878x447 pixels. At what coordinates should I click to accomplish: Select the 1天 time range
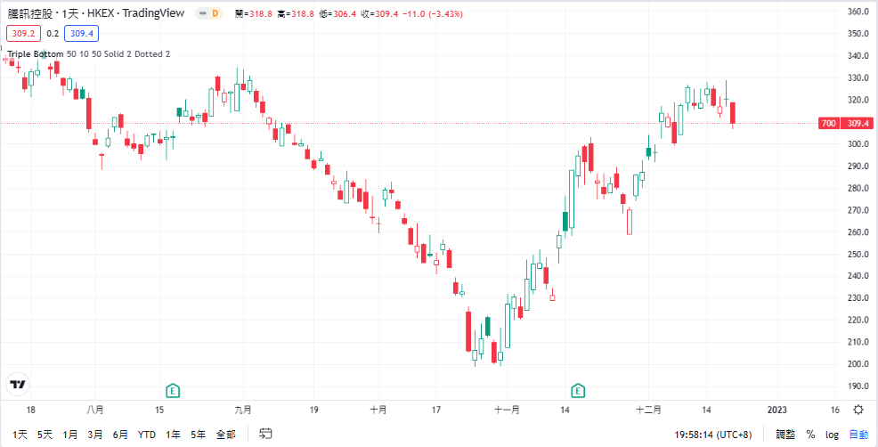click(20, 435)
